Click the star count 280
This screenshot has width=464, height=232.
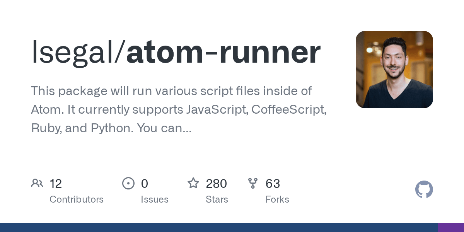[x=216, y=184]
